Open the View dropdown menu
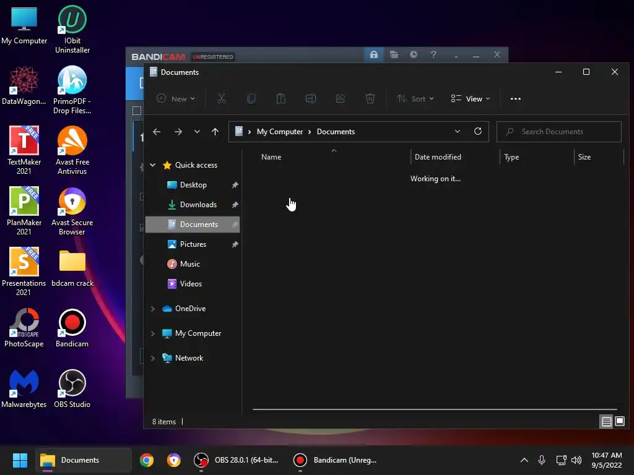Image resolution: width=634 pixels, height=475 pixels. [471, 98]
